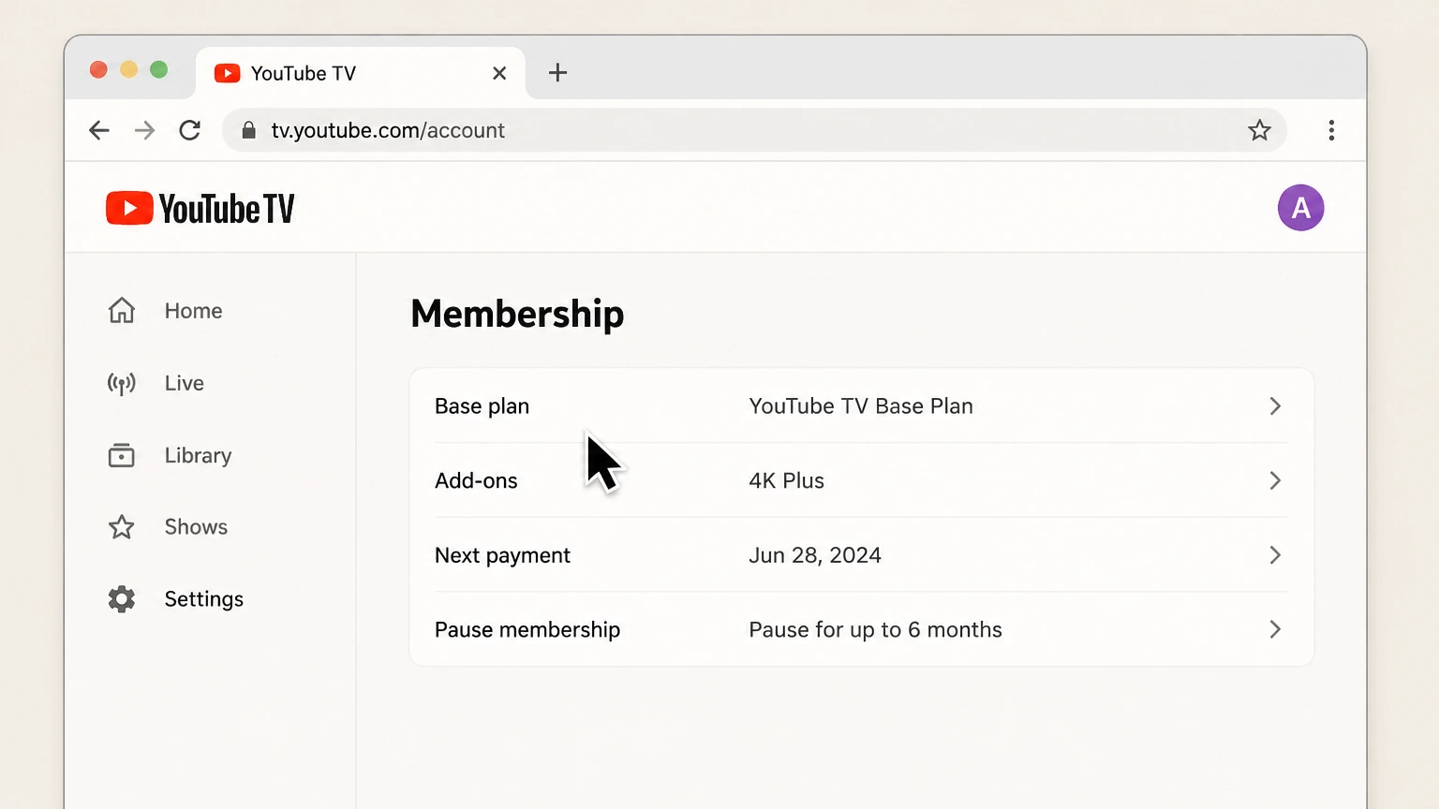
Task: Close the YouTube TV tab
Action: coord(499,73)
